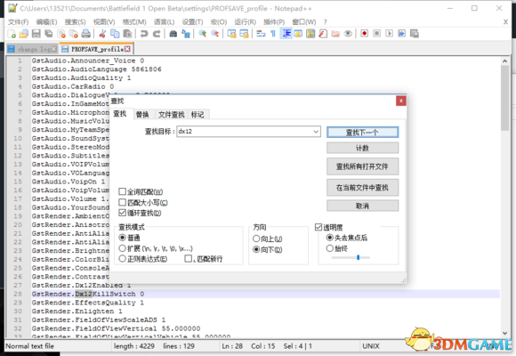Create a new file with the New toolbar icon
516x356 pixels.
pyautogui.click(x=12, y=34)
